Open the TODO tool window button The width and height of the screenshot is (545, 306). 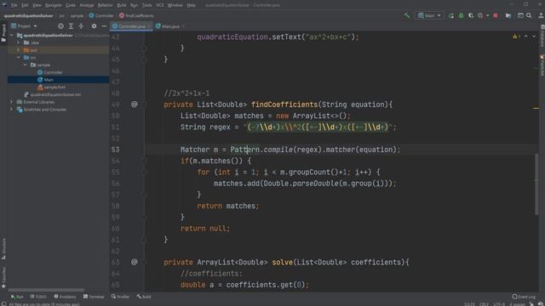click(38, 297)
